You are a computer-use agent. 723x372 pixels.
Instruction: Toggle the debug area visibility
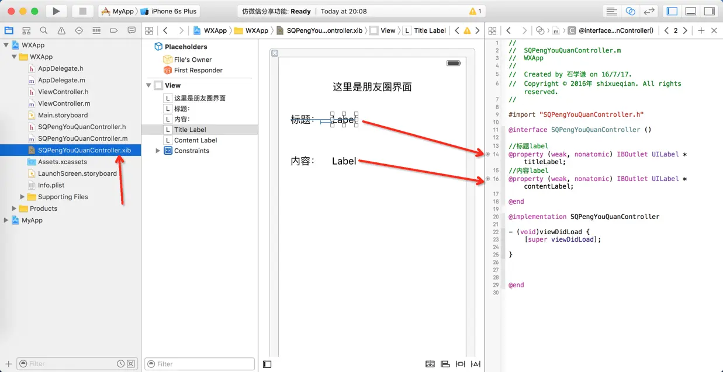point(691,11)
